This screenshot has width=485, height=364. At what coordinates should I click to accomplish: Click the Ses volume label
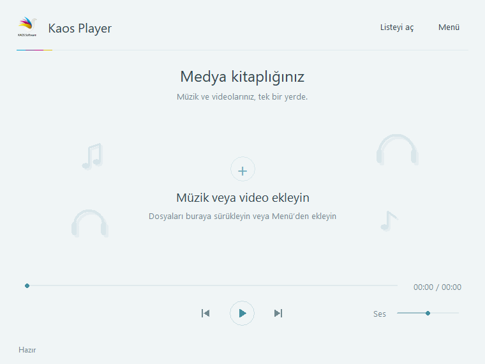point(380,314)
